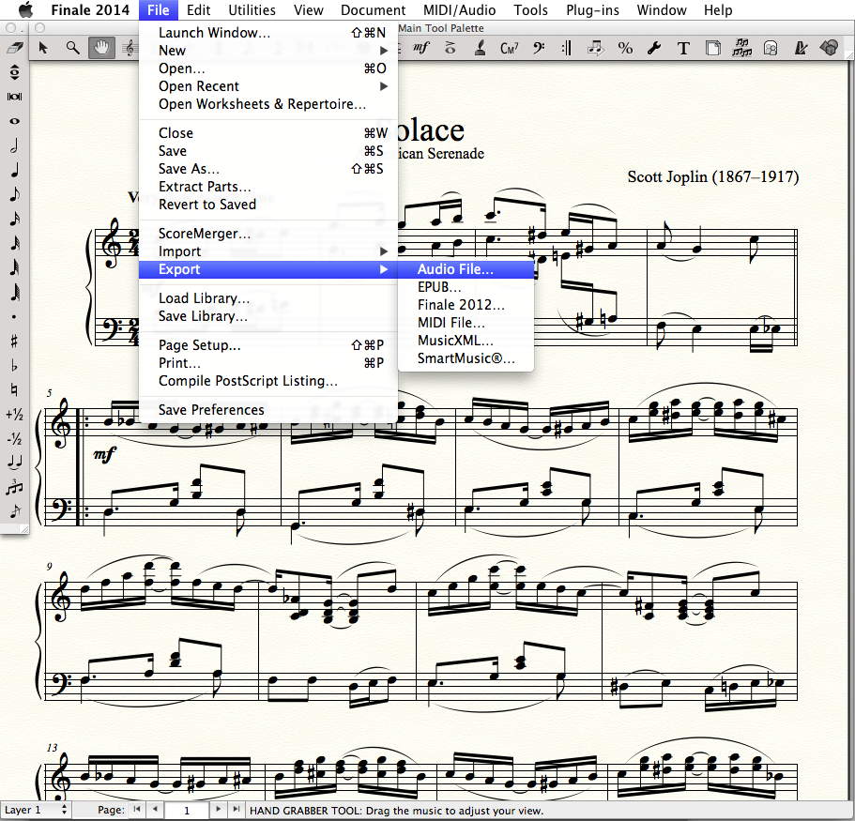
Task: Choose MIDI File… export option
Action: tap(466, 323)
